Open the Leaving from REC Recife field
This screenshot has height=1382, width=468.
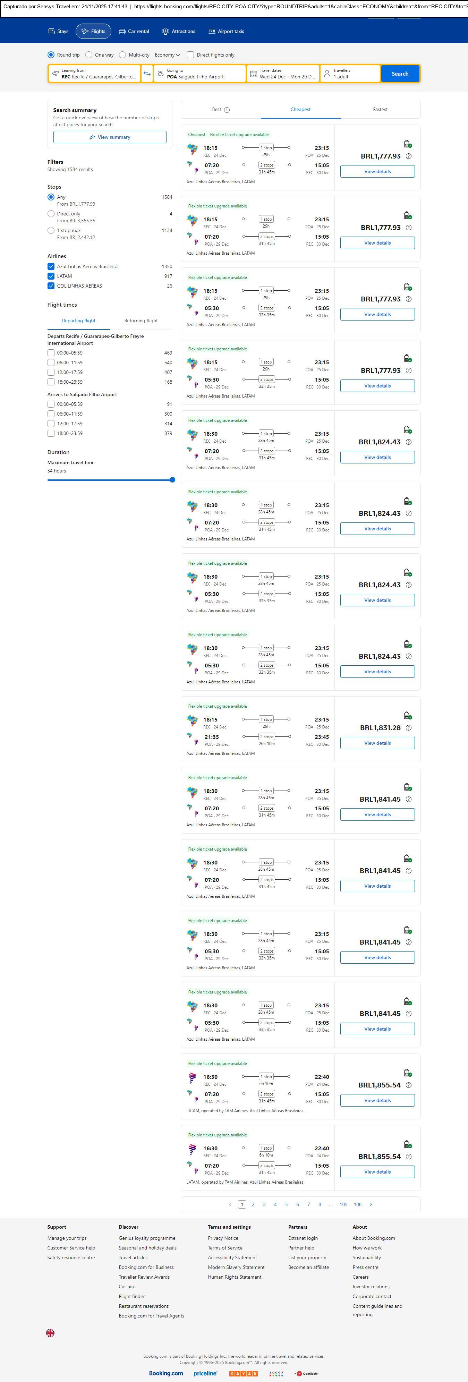point(94,74)
